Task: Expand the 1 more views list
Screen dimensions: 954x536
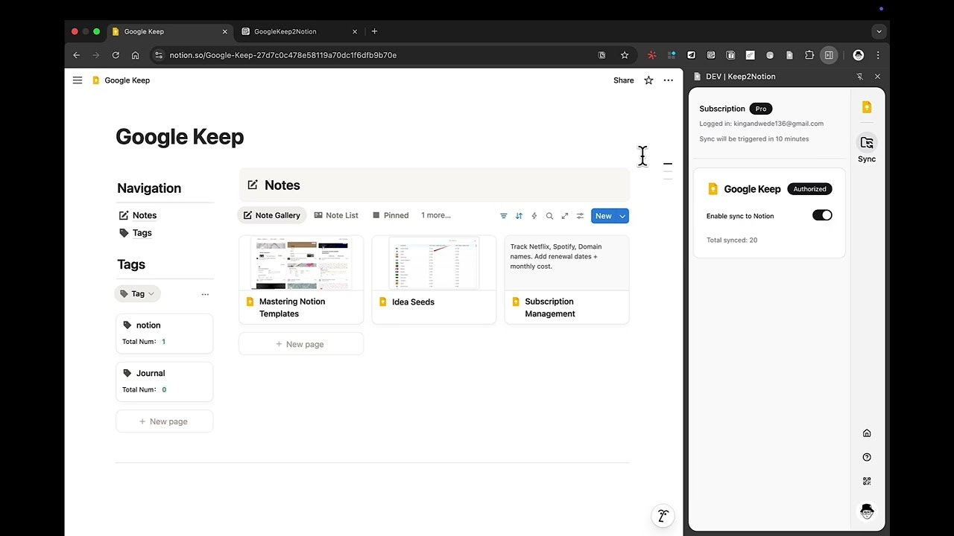Action: click(x=435, y=215)
